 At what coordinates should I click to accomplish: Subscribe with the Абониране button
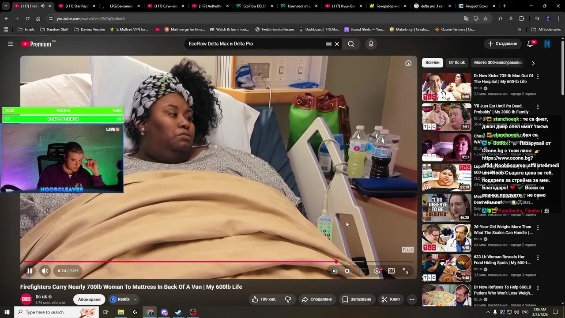tap(89, 299)
